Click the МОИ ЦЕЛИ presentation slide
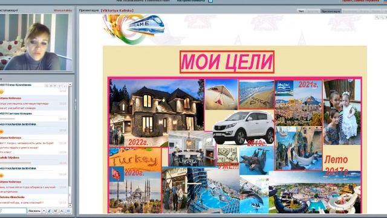This screenshot has width=387, height=218. pyautogui.click(x=235, y=130)
